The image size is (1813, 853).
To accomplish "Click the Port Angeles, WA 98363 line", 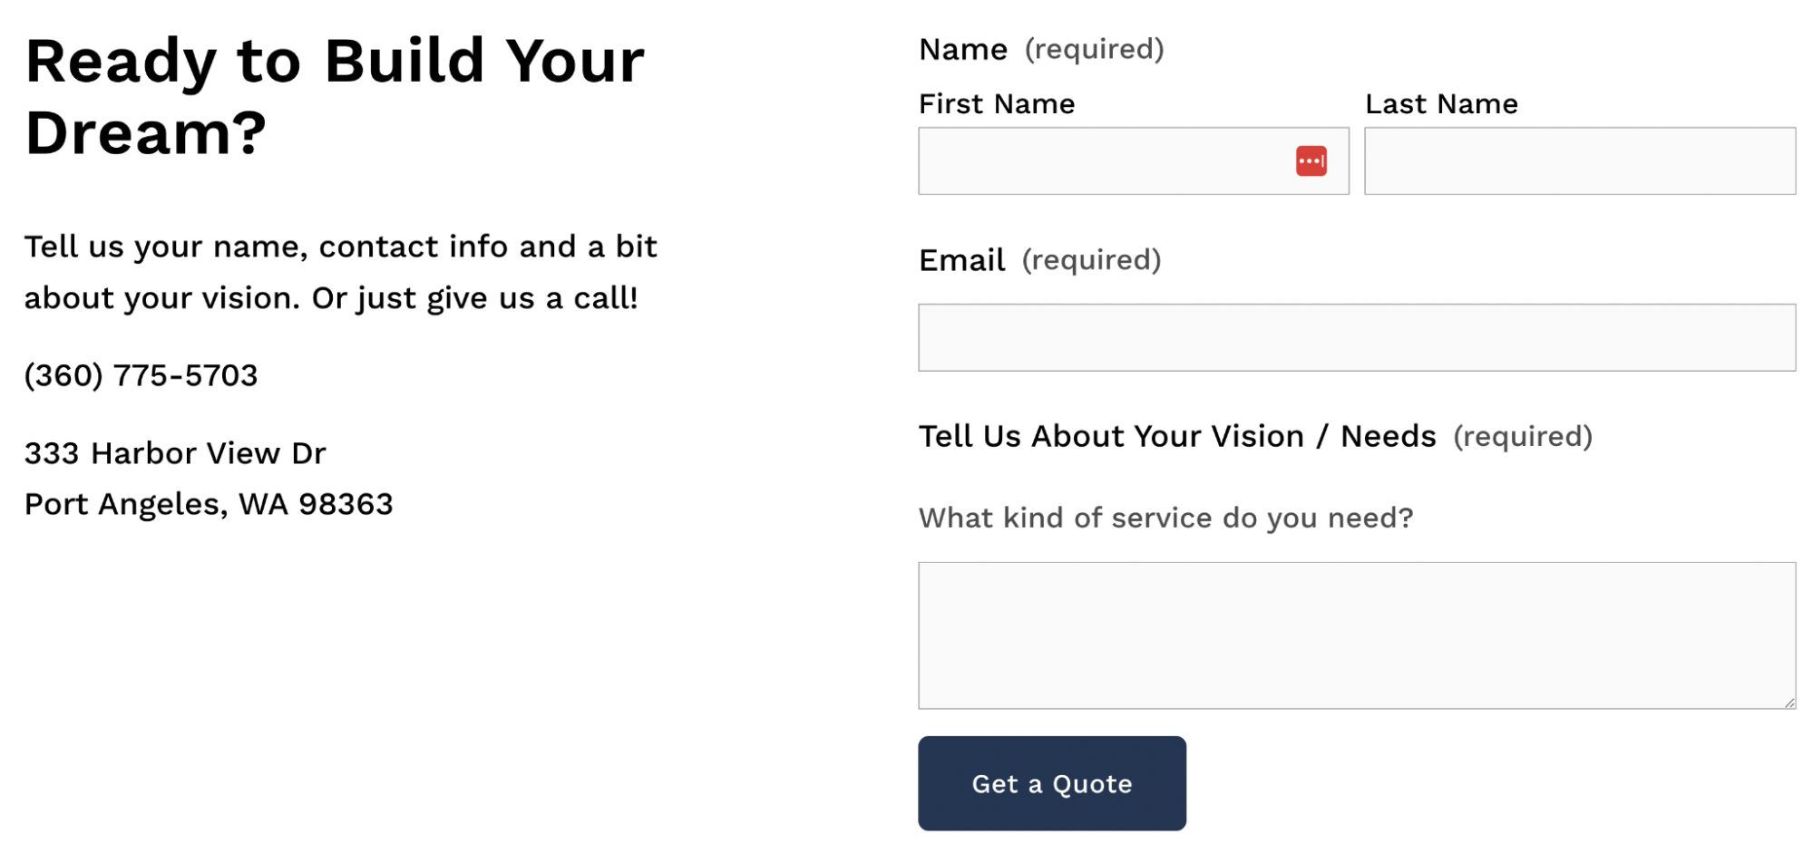I will coord(209,504).
